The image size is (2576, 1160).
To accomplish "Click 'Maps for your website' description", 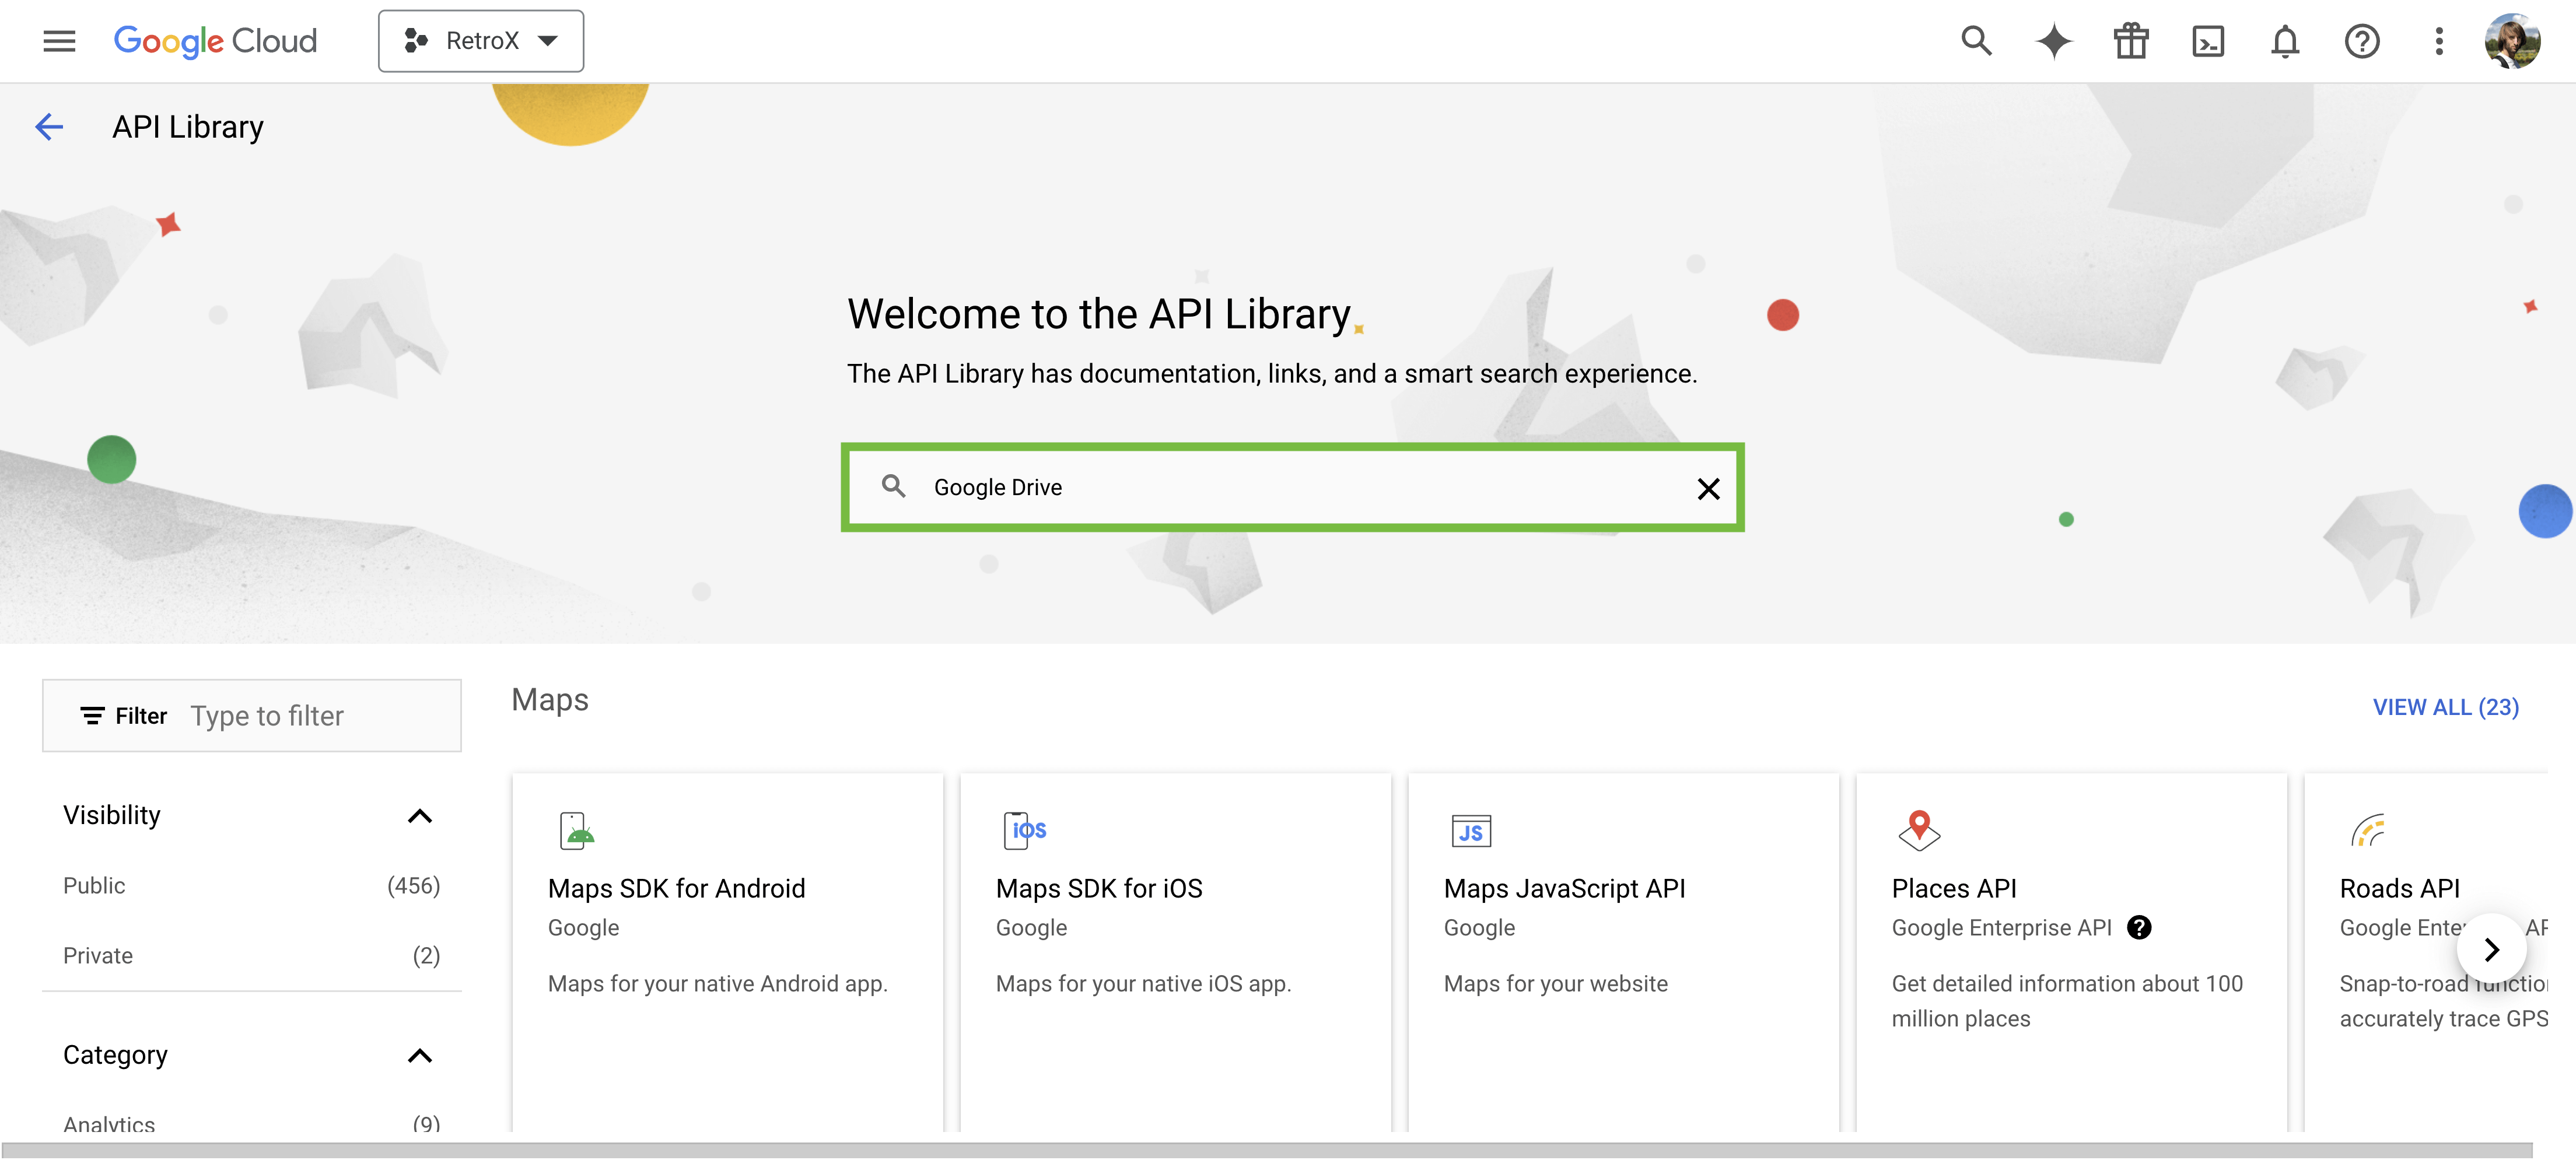I will [1556, 984].
